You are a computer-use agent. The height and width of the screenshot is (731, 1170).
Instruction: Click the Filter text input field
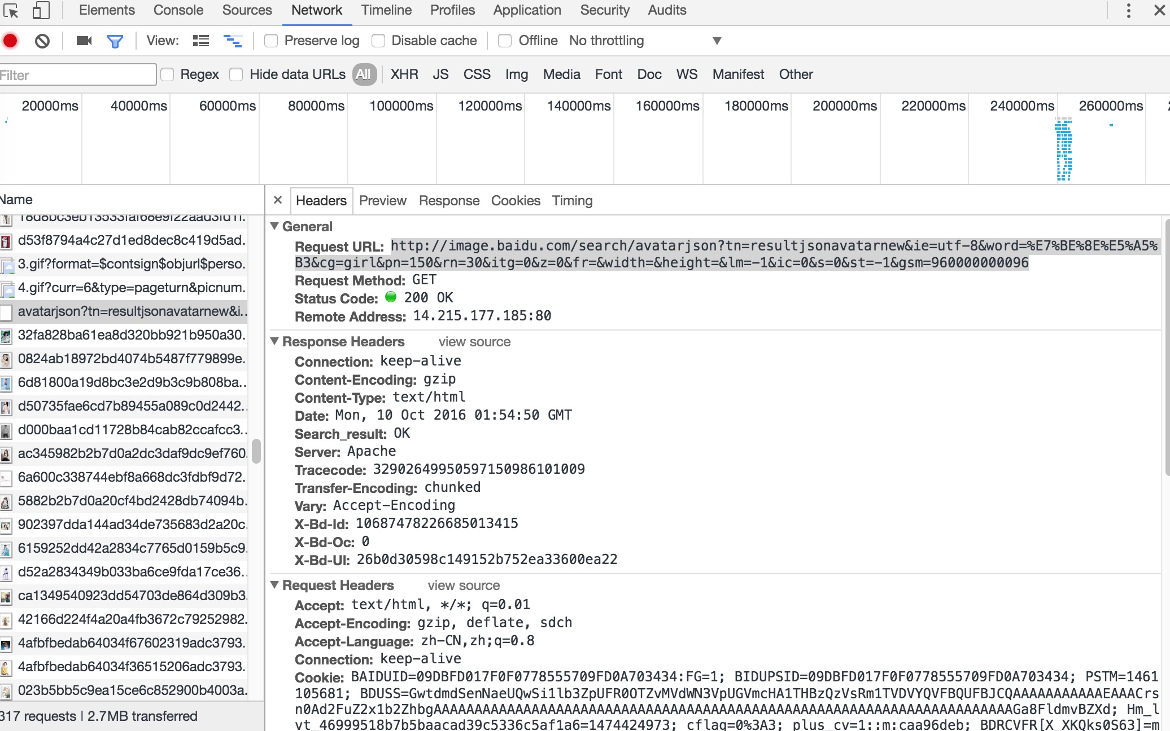point(78,74)
